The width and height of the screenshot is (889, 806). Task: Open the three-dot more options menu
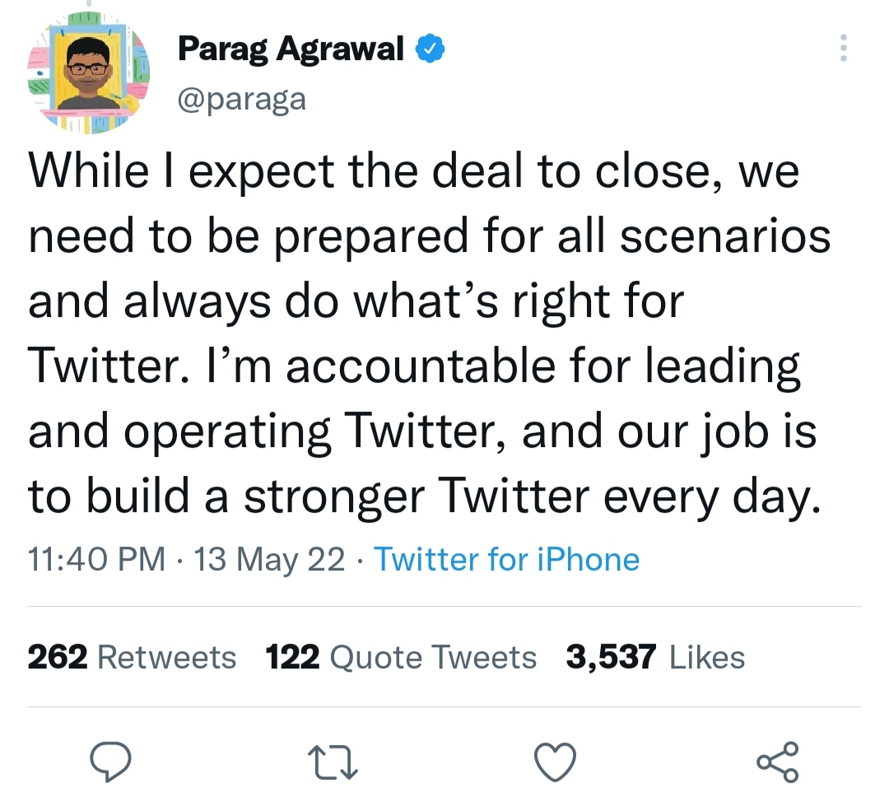[x=843, y=49]
